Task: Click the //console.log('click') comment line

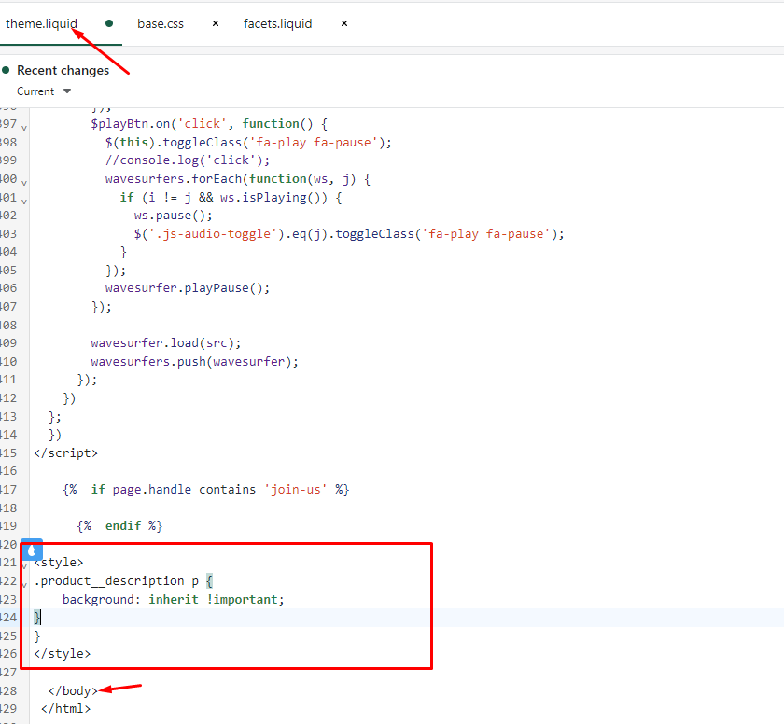Action: [187, 160]
